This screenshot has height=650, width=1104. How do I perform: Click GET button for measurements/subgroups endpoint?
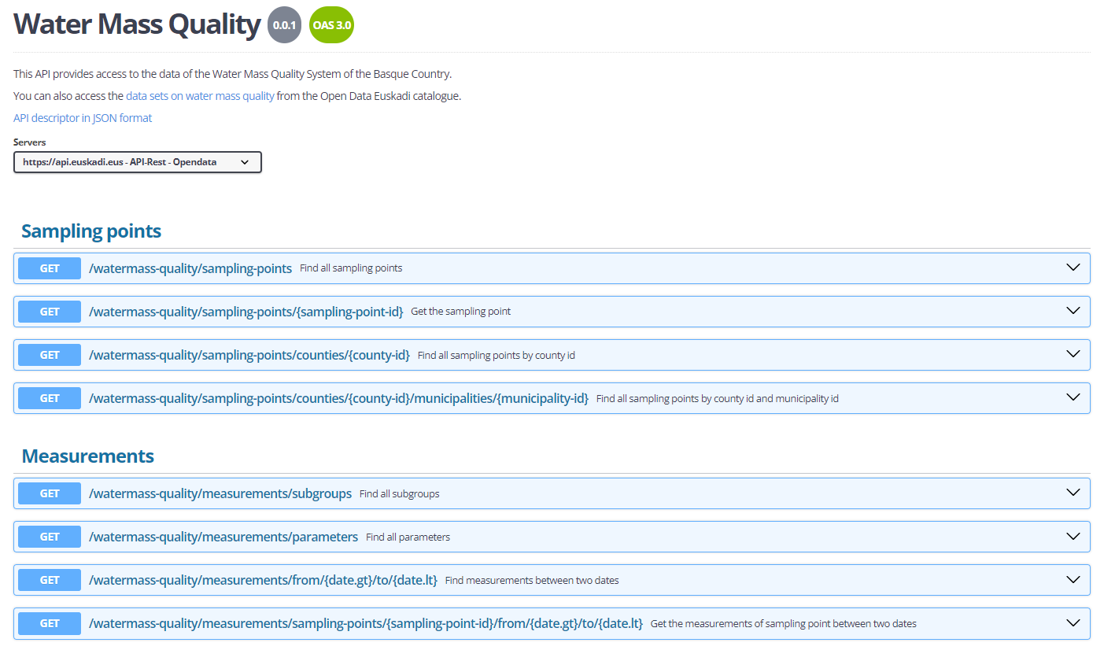coord(50,493)
